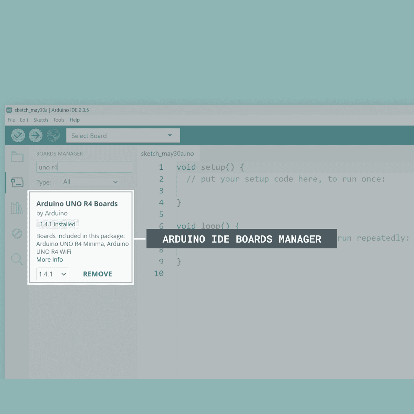
Task: Switch to the sketch_may30a.ino tab
Action: point(168,153)
